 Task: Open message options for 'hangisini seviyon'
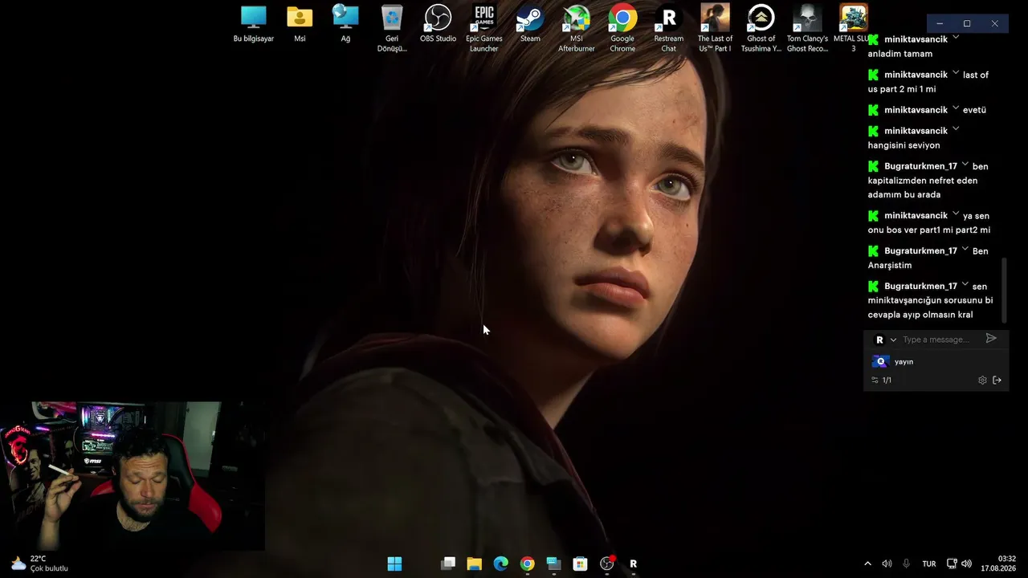956,129
